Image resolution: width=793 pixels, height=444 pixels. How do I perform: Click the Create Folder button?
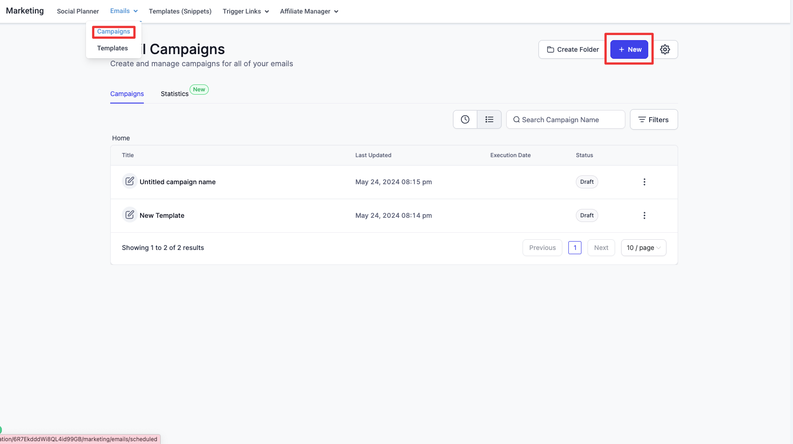click(x=573, y=49)
